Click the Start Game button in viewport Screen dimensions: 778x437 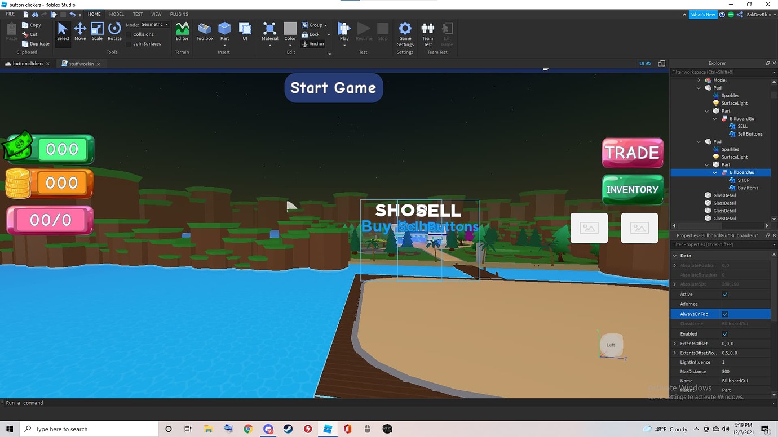coord(334,88)
